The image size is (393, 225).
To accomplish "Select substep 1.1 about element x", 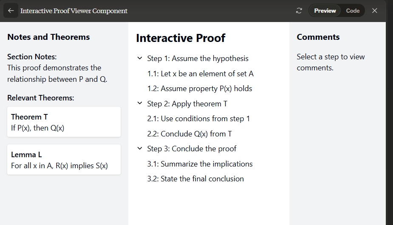I will (x=200, y=74).
